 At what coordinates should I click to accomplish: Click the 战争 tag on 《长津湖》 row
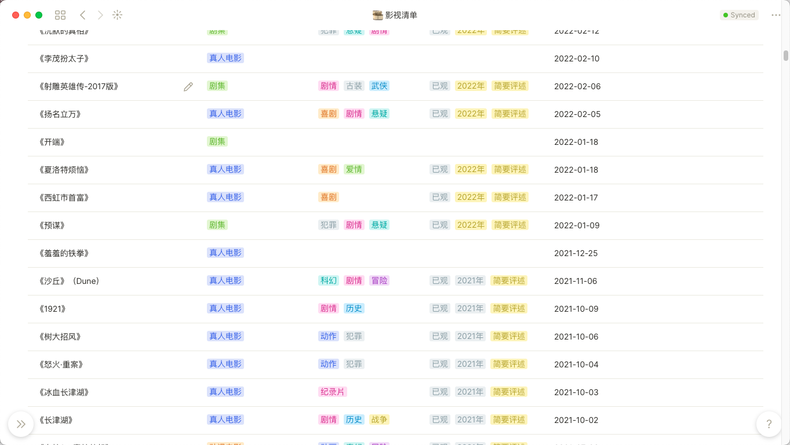point(380,420)
